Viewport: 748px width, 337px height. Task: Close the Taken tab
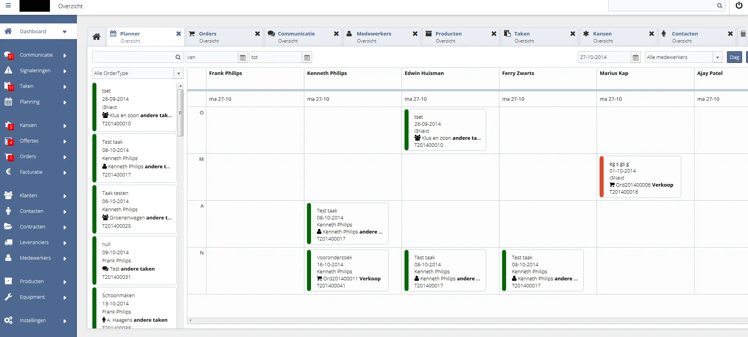[573, 34]
